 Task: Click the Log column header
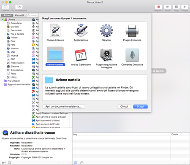coord(122,134)
